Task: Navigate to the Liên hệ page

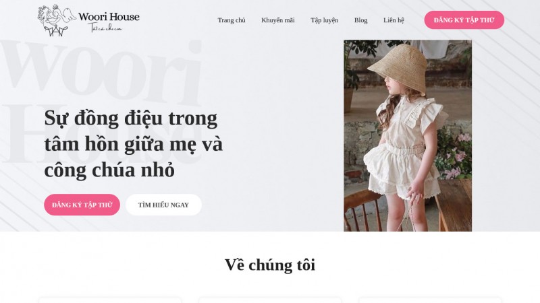Action: (394, 20)
